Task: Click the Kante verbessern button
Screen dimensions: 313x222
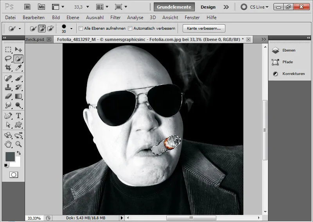Action: [204, 28]
